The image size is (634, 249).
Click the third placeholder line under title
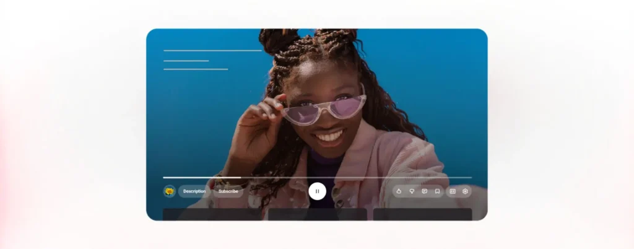(x=196, y=69)
